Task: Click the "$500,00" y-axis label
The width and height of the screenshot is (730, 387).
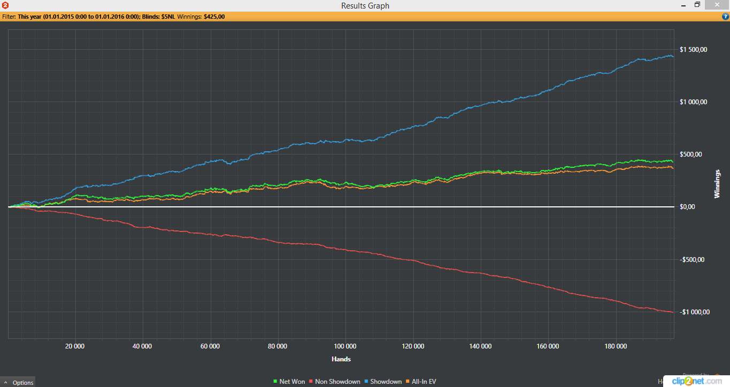Action: (690, 154)
